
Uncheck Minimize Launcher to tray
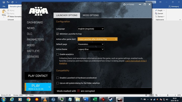[58, 34]
